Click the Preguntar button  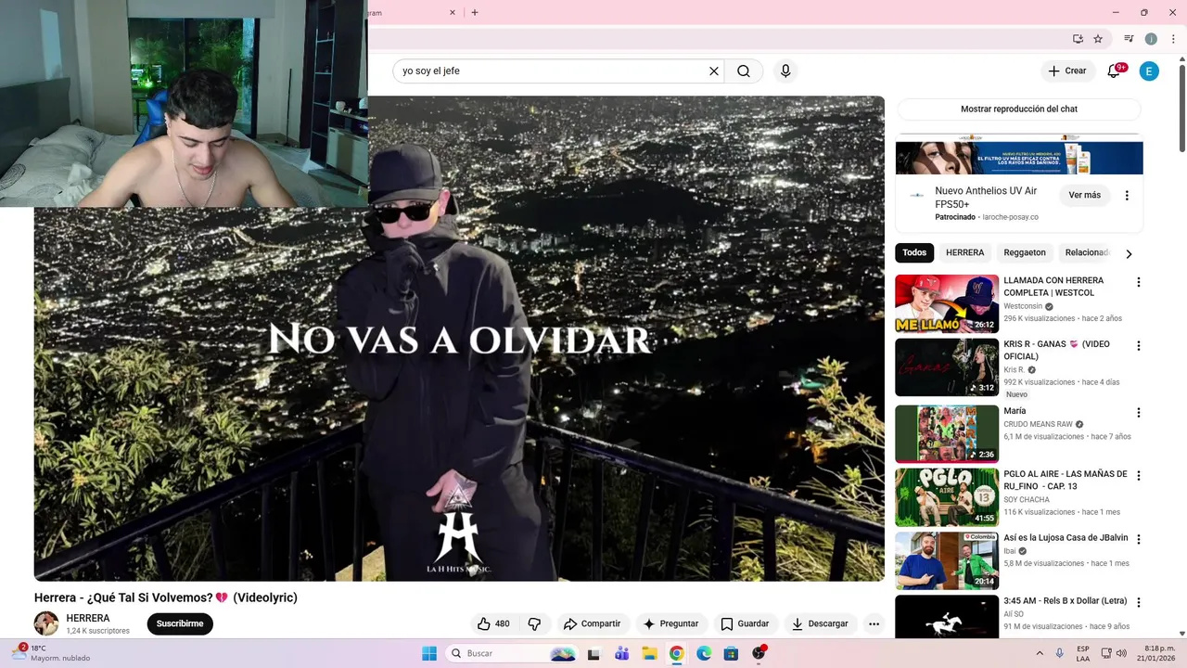[671, 624]
